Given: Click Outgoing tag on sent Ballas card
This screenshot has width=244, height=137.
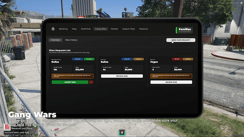Looking at the screenshot, I should 139,59.
